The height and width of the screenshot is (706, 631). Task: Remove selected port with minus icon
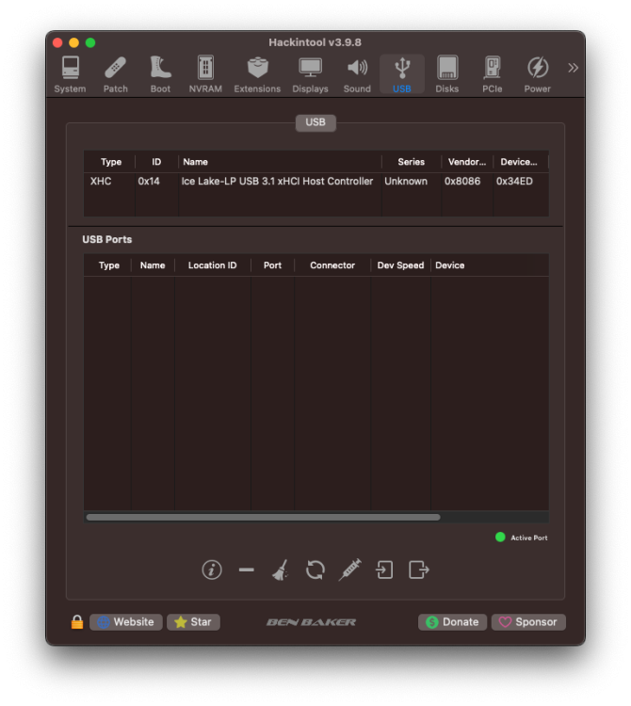[x=247, y=570]
